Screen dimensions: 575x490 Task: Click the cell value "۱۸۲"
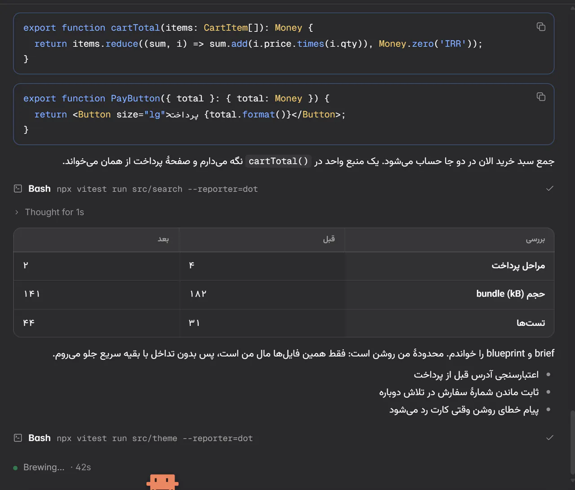pos(198,294)
